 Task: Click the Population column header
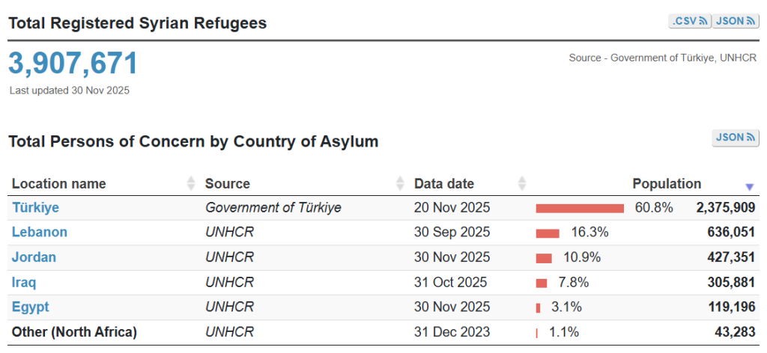click(667, 184)
